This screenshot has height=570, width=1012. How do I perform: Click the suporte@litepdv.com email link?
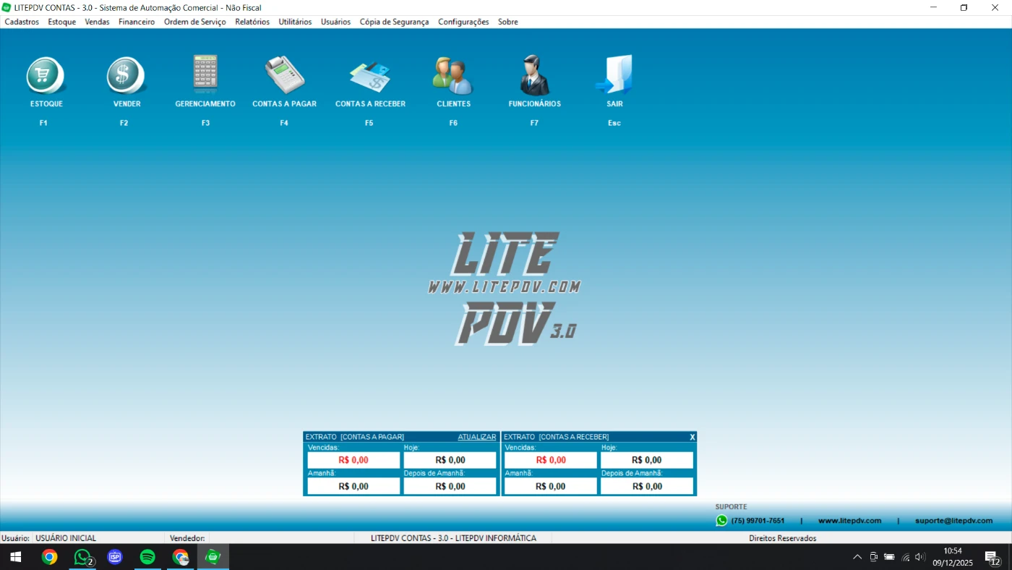point(953,521)
